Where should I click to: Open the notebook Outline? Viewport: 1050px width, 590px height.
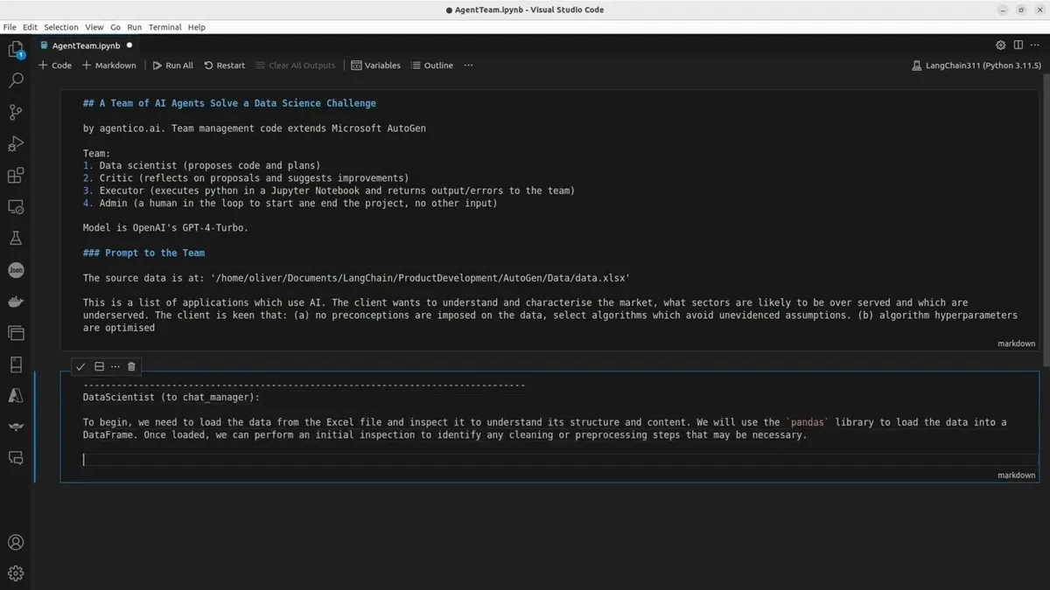click(x=432, y=66)
